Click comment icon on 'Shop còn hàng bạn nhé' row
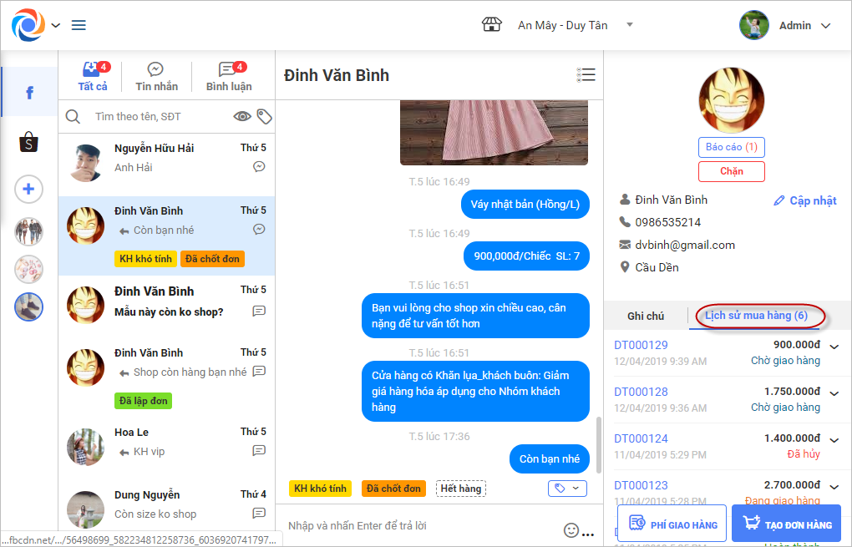The image size is (852, 547). pos(259,371)
